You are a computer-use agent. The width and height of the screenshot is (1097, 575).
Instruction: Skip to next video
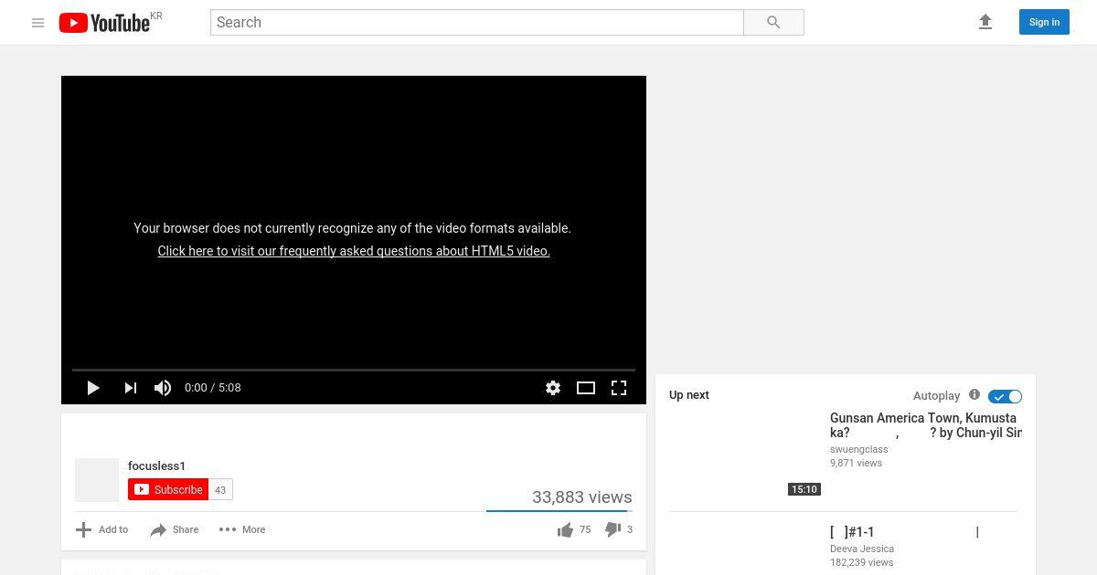[131, 388]
